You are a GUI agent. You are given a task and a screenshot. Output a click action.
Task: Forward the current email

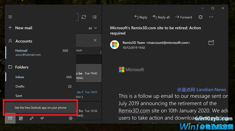pos(183,17)
